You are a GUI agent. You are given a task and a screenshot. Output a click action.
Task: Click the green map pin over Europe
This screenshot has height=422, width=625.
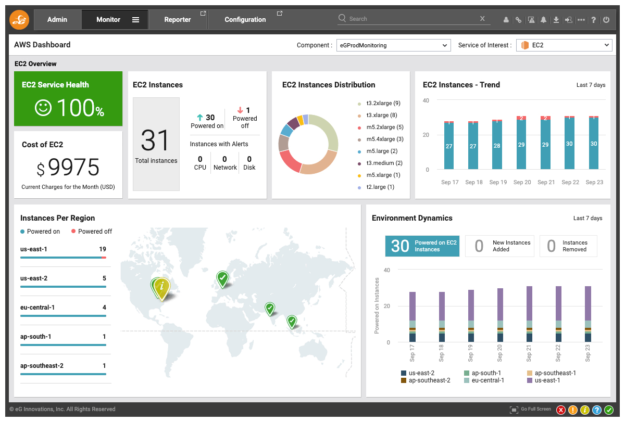tap(222, 279)
